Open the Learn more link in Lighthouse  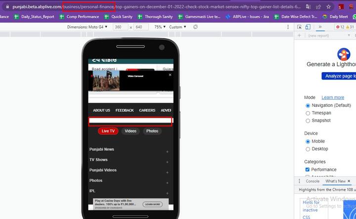(x=333, y=97)
